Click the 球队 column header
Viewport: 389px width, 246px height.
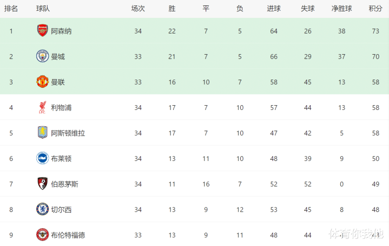tap(43, 9)
